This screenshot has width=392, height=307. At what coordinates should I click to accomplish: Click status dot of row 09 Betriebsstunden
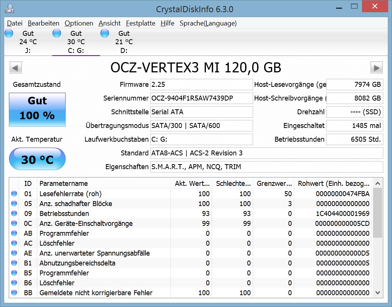14,213
